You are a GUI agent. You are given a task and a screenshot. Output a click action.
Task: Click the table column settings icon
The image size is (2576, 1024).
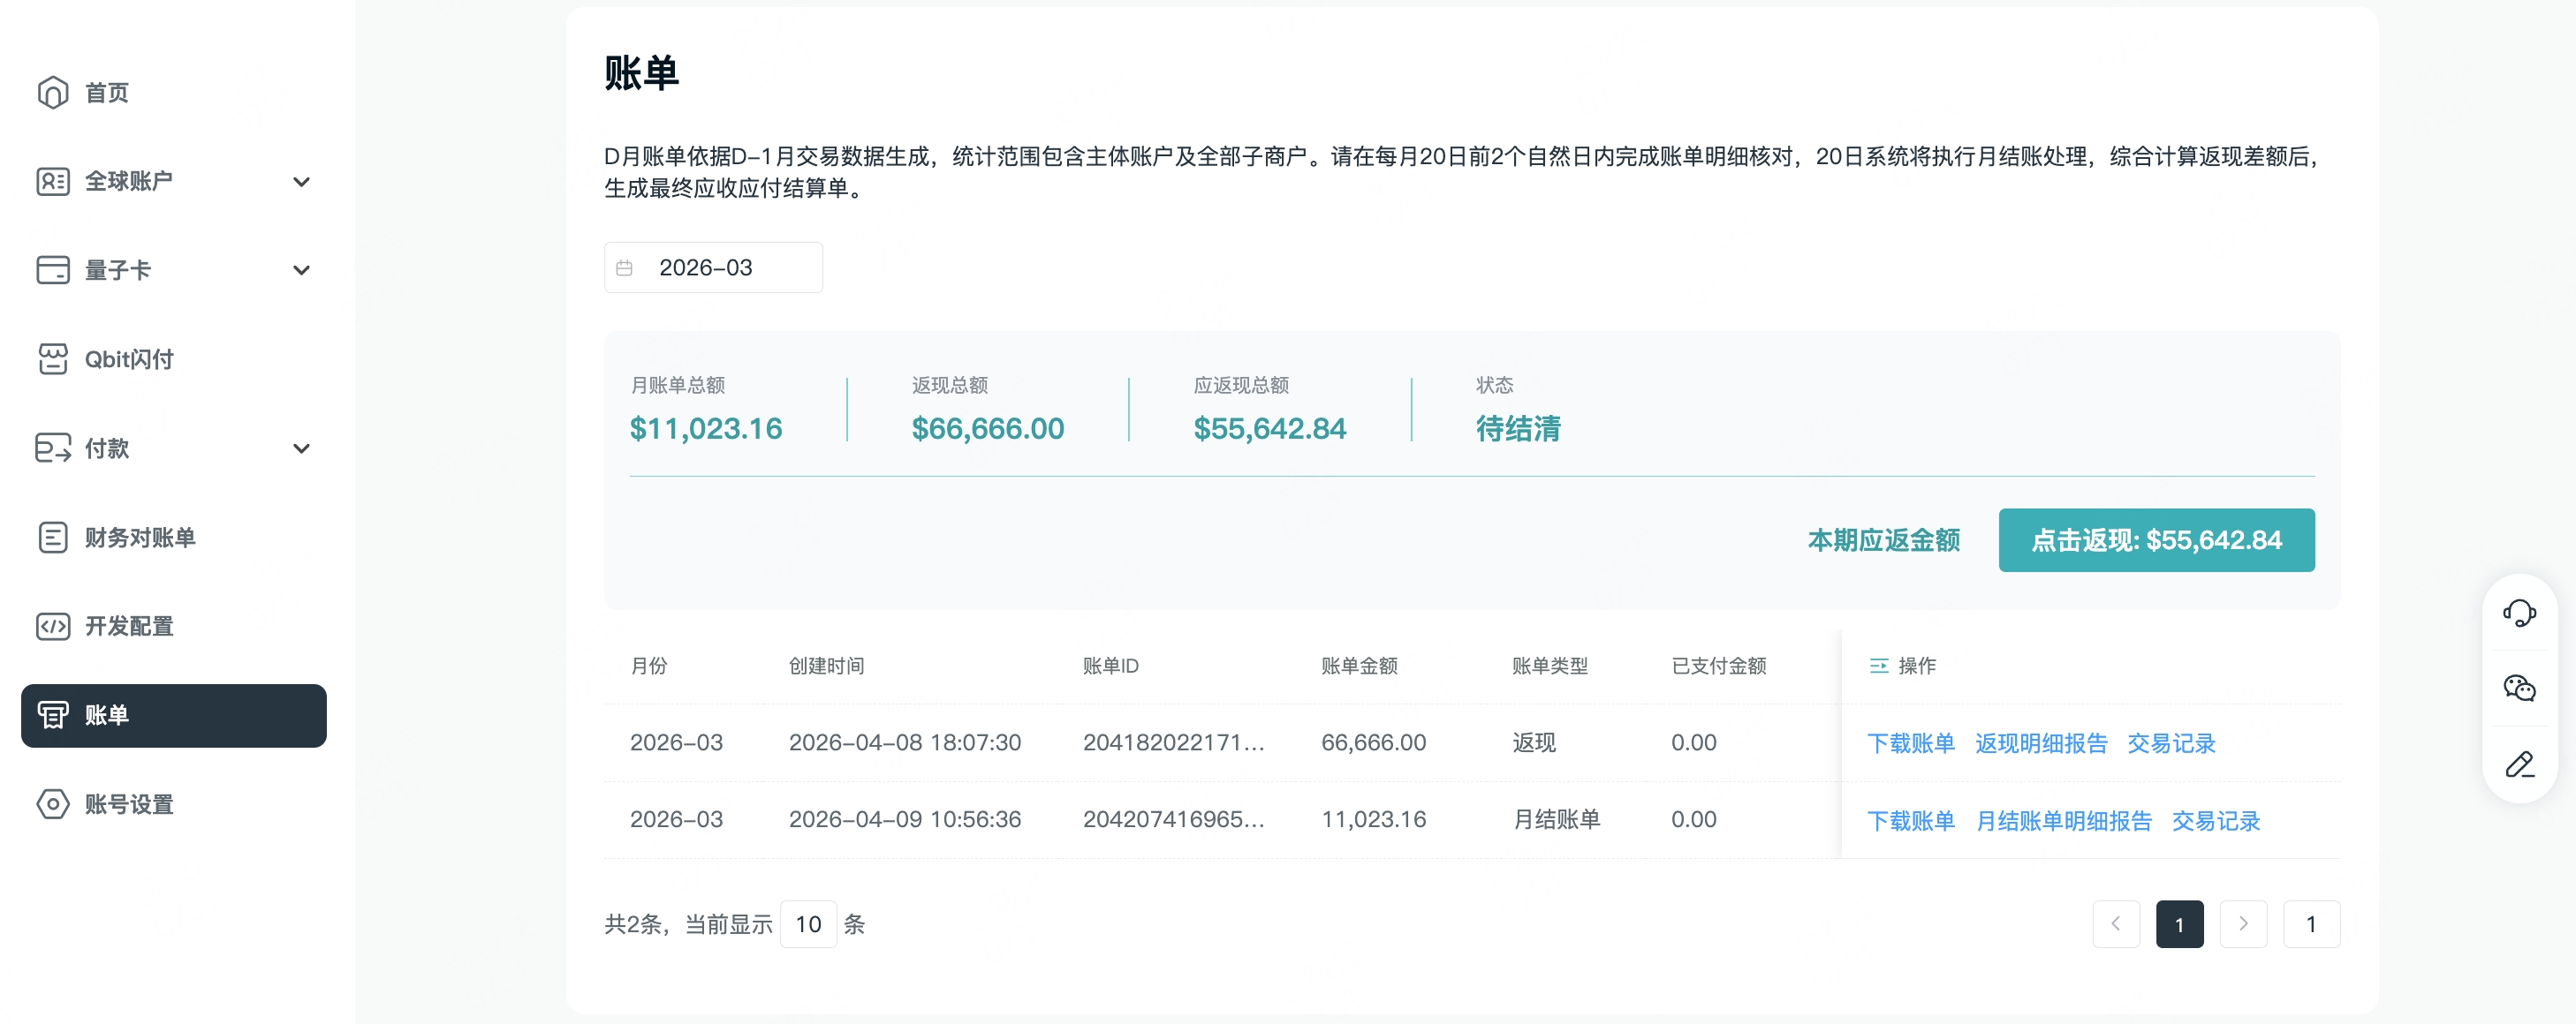click(1878, 666)
